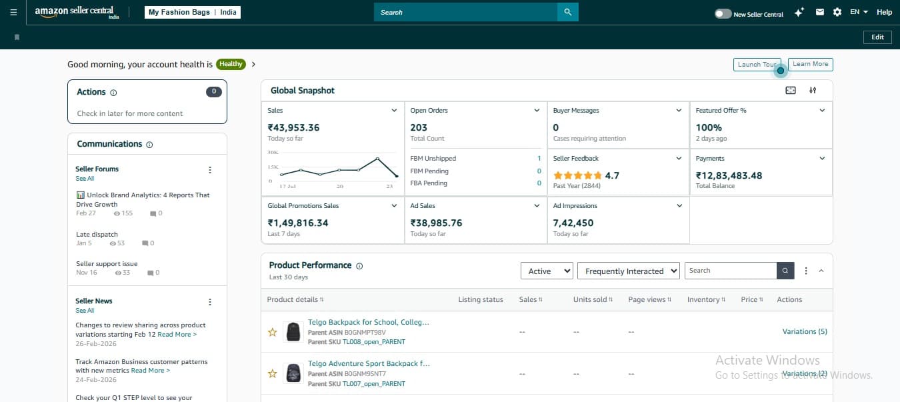Open the Late dispatch forum post
900x402 pixels.
97,235
